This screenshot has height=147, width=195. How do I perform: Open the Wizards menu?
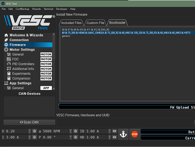(36, 9)
